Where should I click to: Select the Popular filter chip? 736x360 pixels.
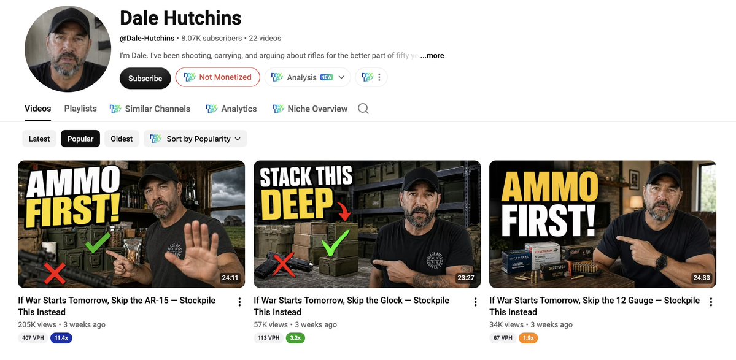80,139
